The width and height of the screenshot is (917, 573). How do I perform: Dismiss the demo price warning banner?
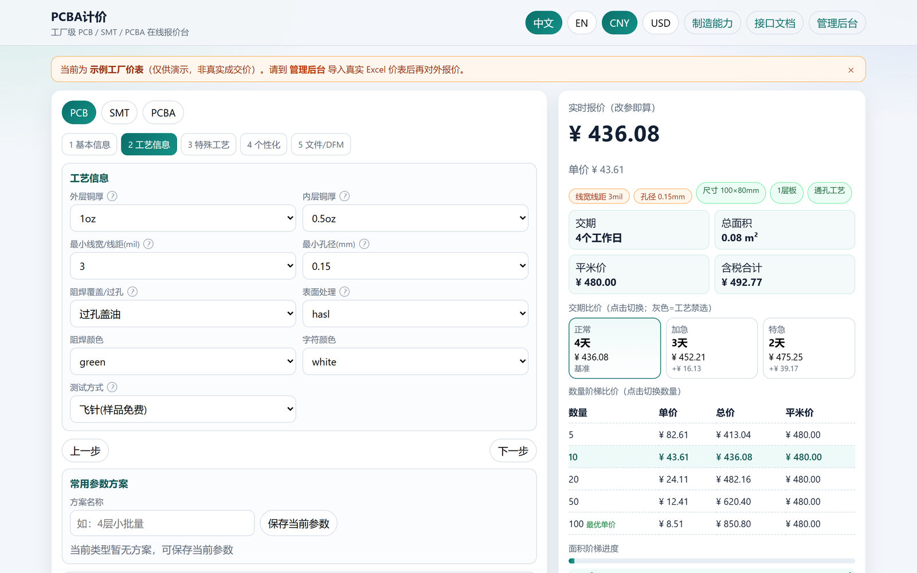tap(851, 70)
